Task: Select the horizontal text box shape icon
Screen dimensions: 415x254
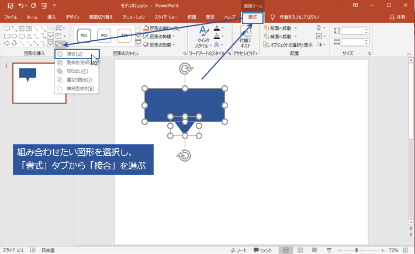Action: (x=22, y=29)
